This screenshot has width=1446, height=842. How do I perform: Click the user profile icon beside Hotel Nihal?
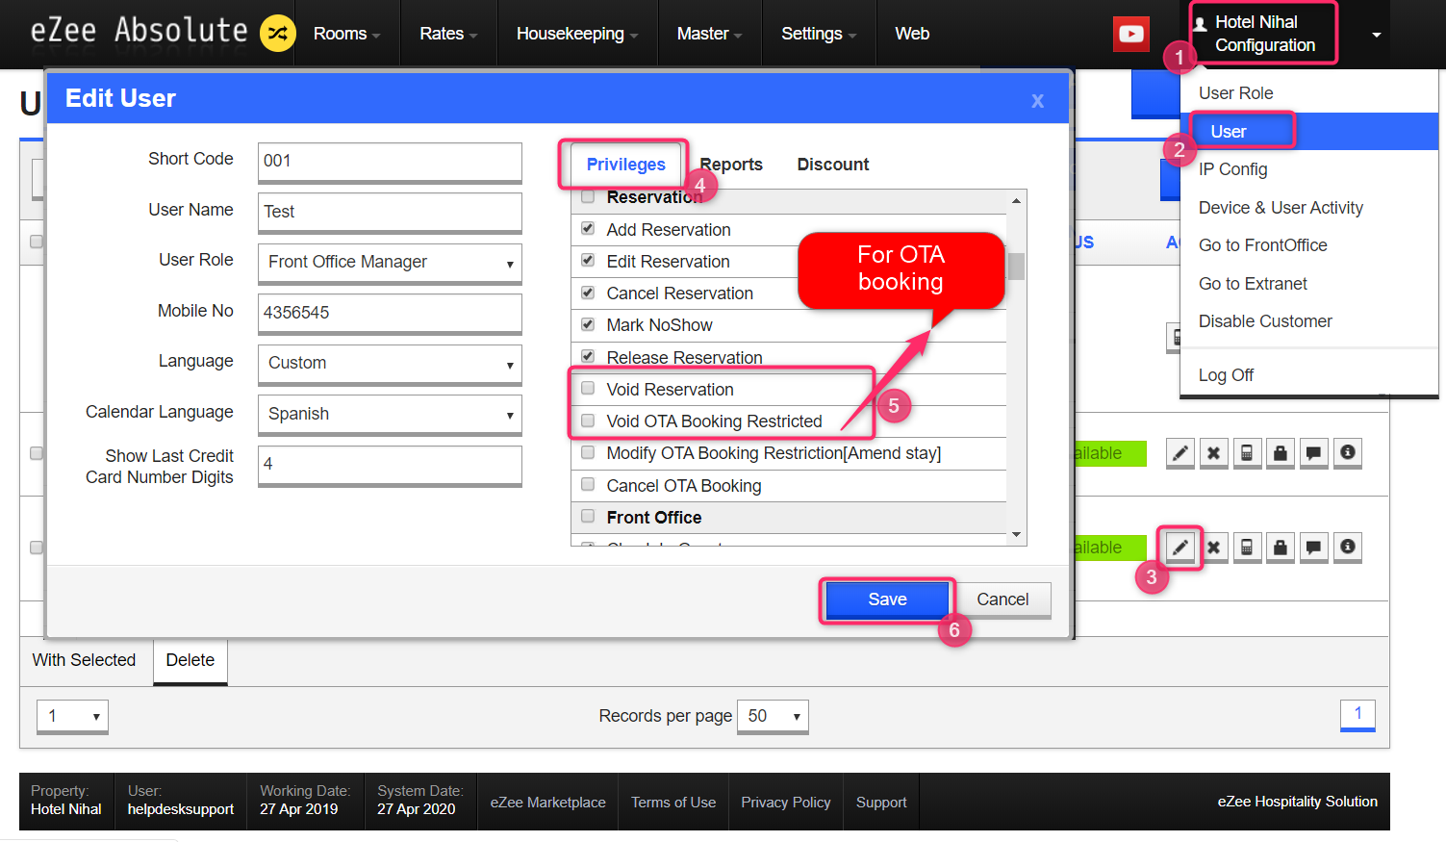pyautogui.click(x=1201, y=24)
